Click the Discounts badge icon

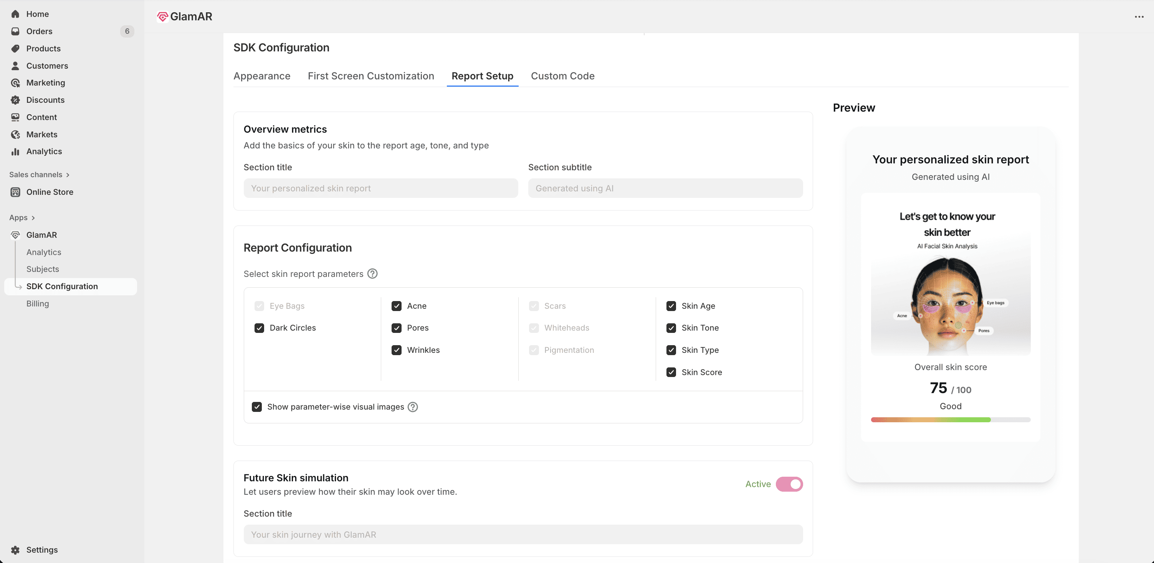[x=15, y=100]
